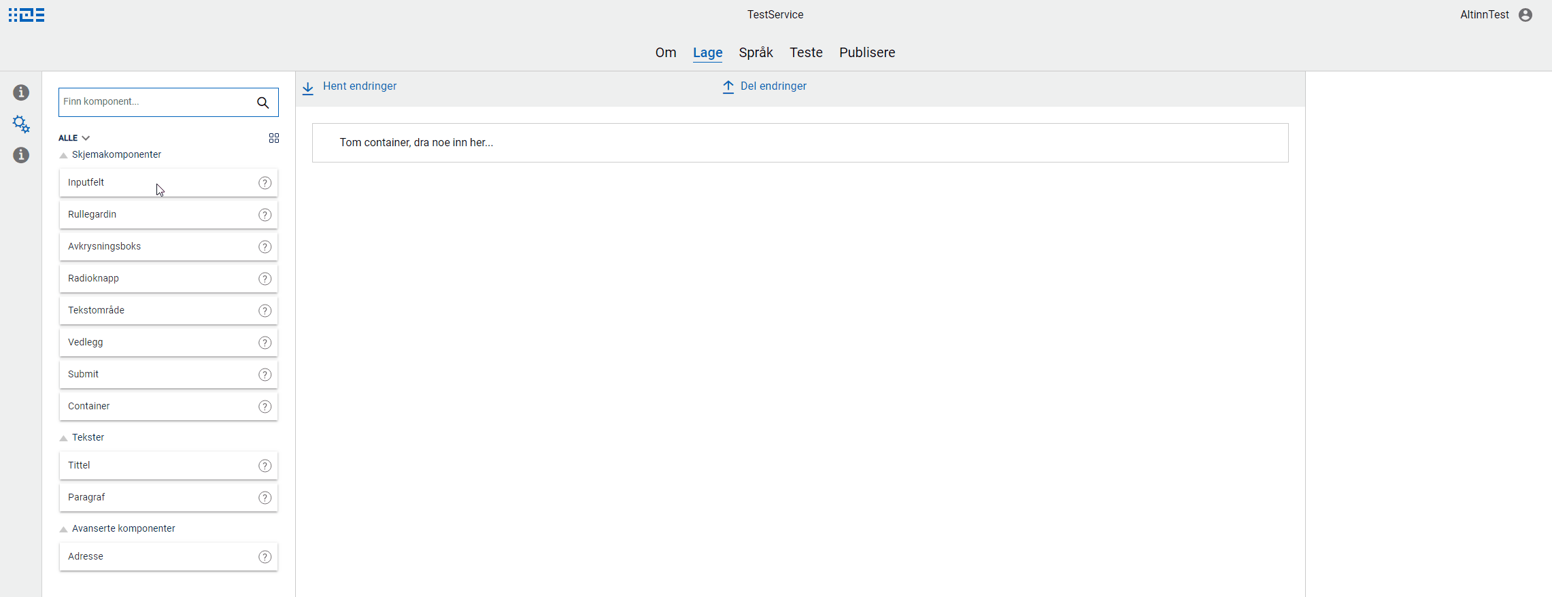Switch to the Språk tab
Viewport: 1552px width, 597px height.
(x=756, y=52)
